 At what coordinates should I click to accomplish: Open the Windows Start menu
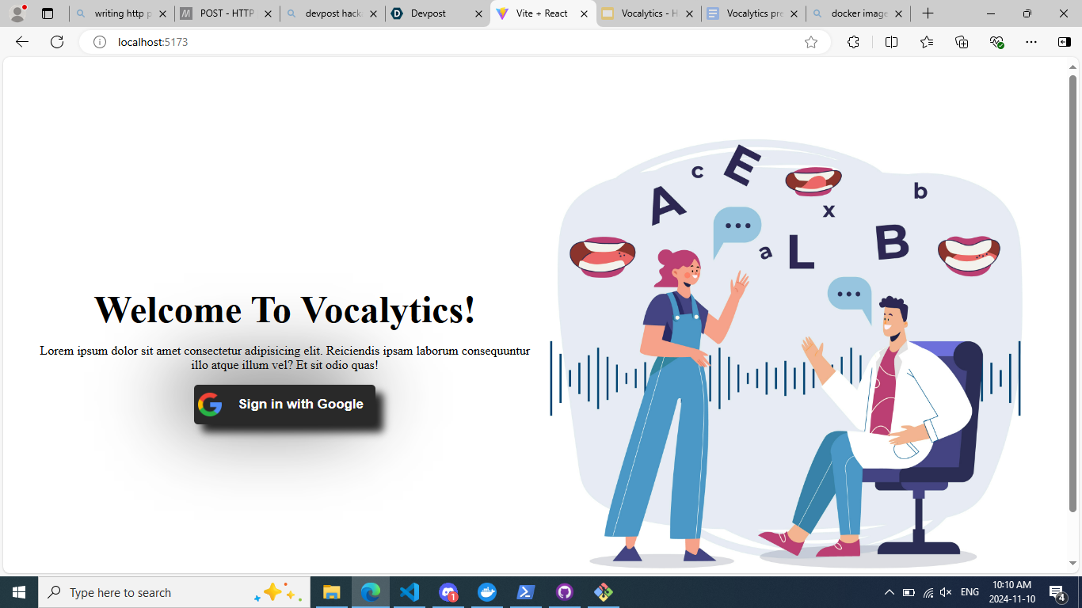click(x=19, y=592)
